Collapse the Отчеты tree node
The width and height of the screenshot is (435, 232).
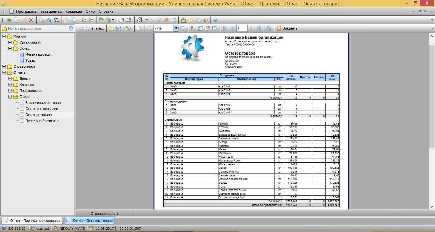point(4,72)
